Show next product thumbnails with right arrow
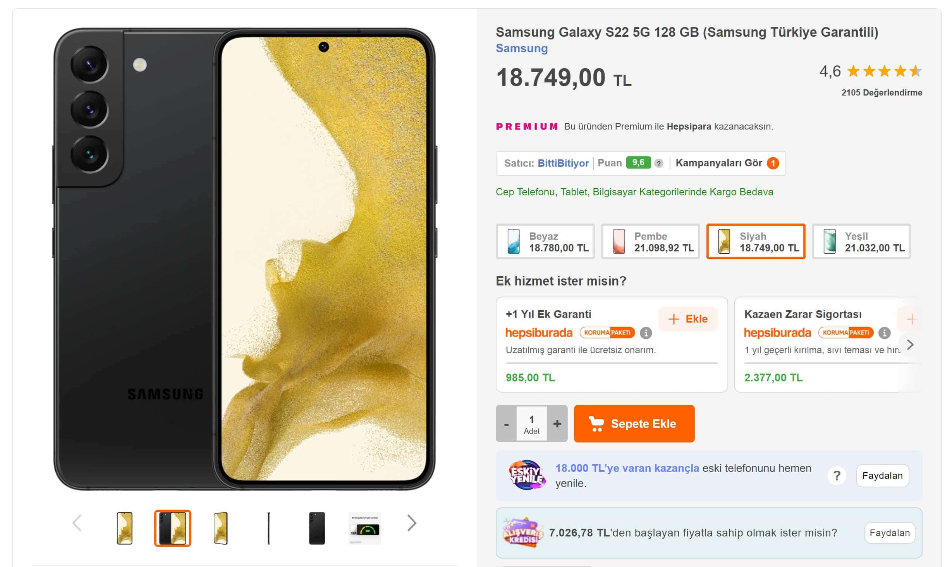Viewport: 945px width, 567px height. 412,523
